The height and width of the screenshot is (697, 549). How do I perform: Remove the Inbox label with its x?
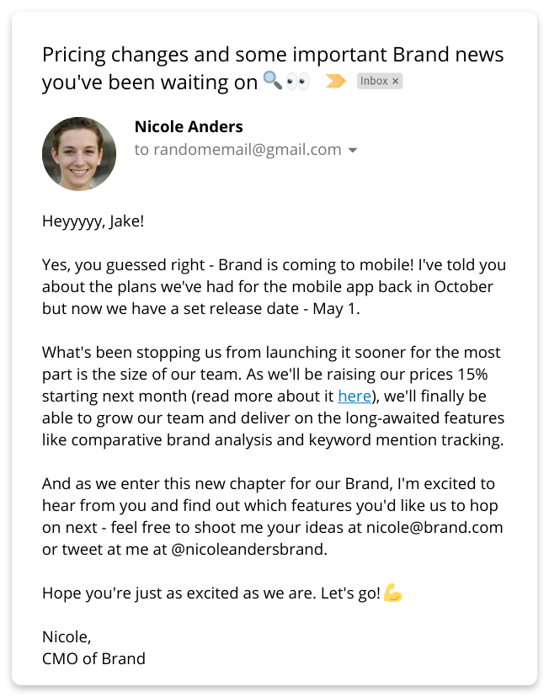(x=397, y=82)
